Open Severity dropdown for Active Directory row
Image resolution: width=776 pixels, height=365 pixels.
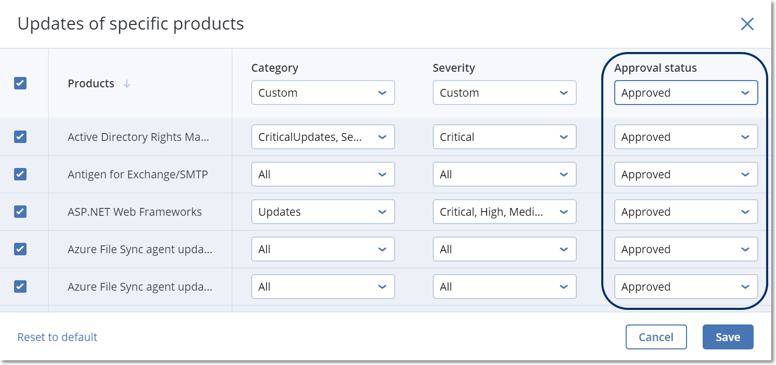504,137
